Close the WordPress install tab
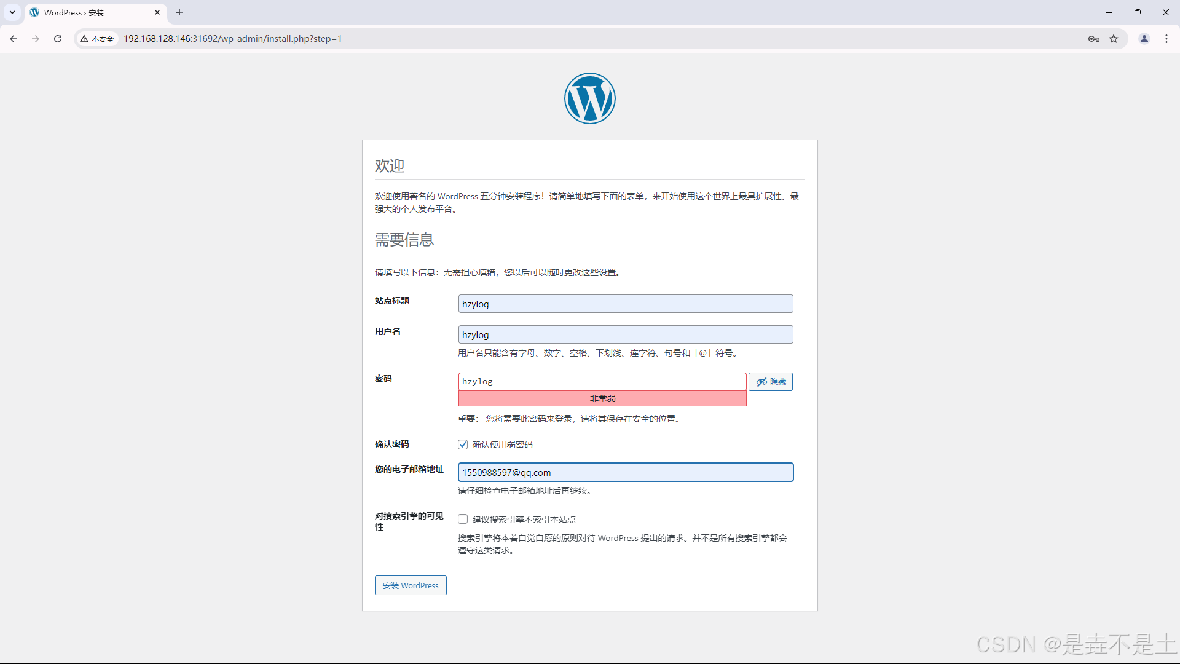Screen dimensions: 1180x664 coord(157,12)
